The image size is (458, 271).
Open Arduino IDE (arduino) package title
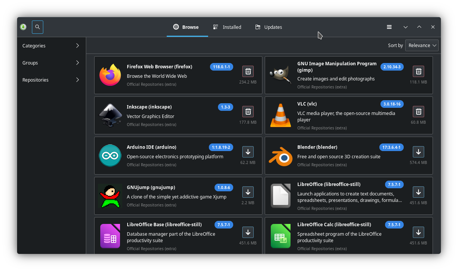[152, 147]
